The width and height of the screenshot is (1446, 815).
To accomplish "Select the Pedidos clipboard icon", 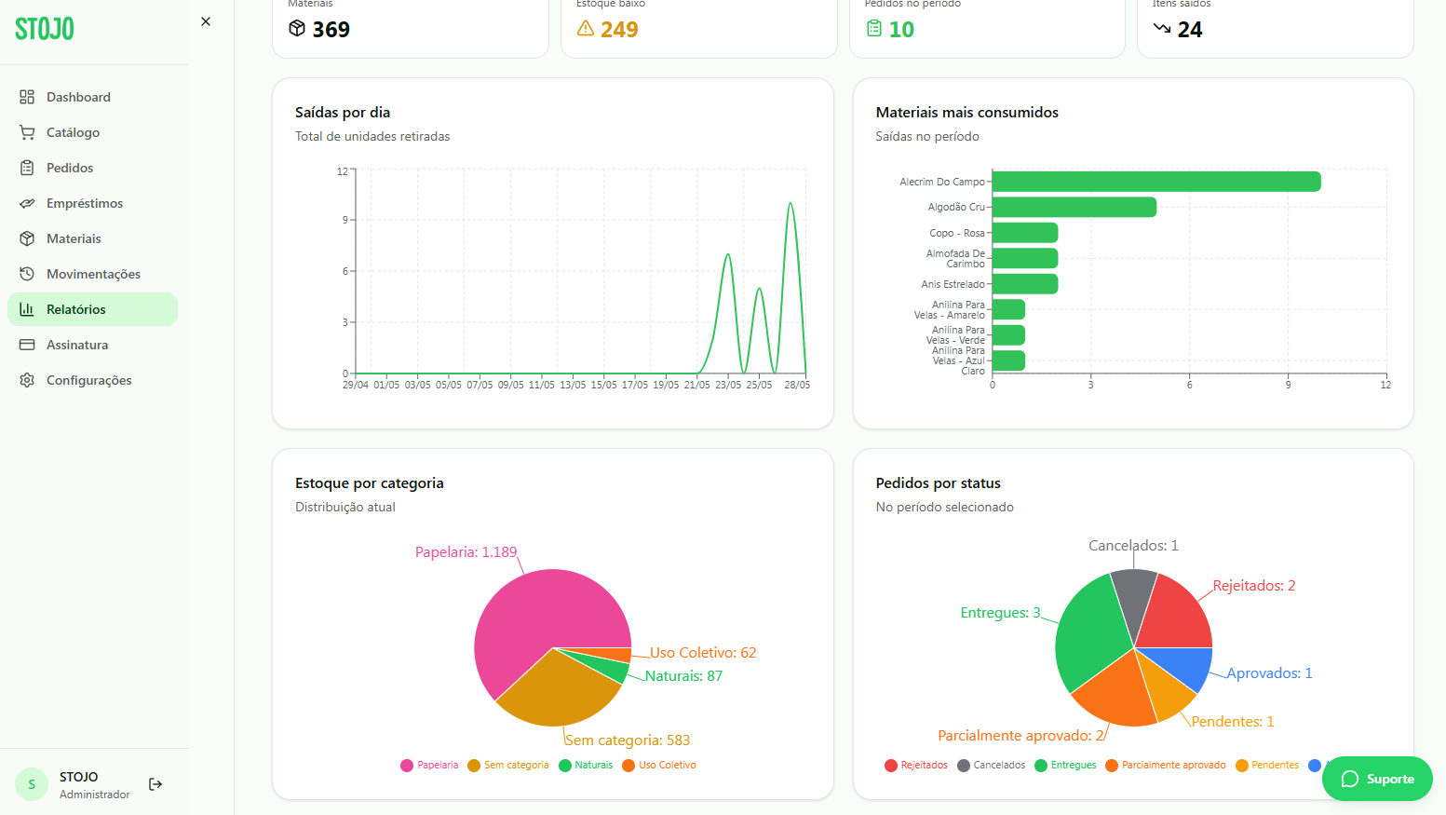I will (x=27, y=168).
